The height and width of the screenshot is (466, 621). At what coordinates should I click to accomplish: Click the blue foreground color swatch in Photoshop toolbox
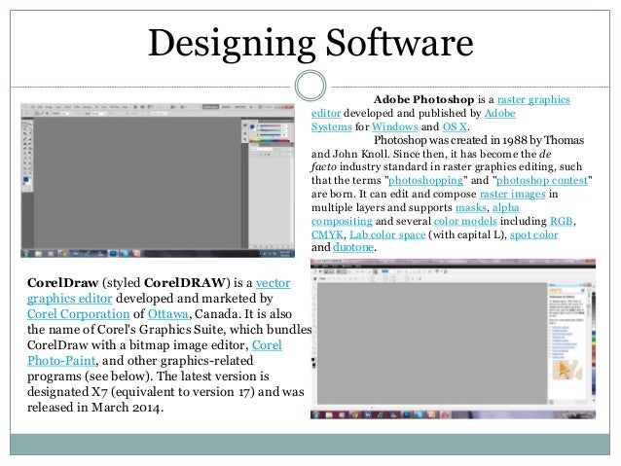click(x=25, y=180)
